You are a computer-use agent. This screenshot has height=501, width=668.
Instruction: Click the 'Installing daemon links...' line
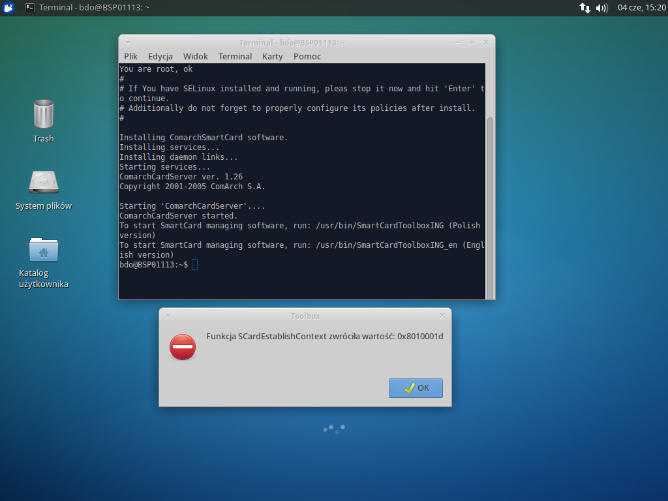pyautogui.click(x=179, y=157)
